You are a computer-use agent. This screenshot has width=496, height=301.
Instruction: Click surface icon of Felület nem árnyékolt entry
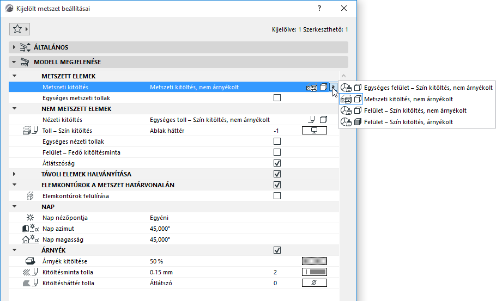[346, 110]
